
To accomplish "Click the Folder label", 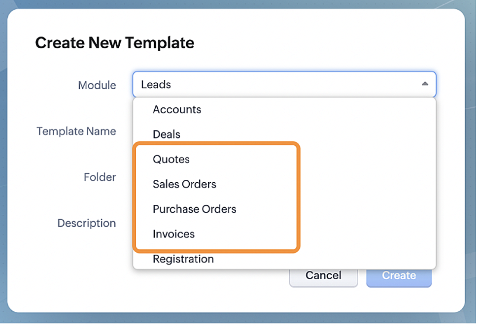I will (x=100, y=177).
